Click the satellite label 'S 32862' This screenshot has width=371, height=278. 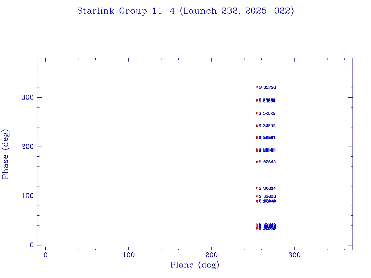[267, 162]
